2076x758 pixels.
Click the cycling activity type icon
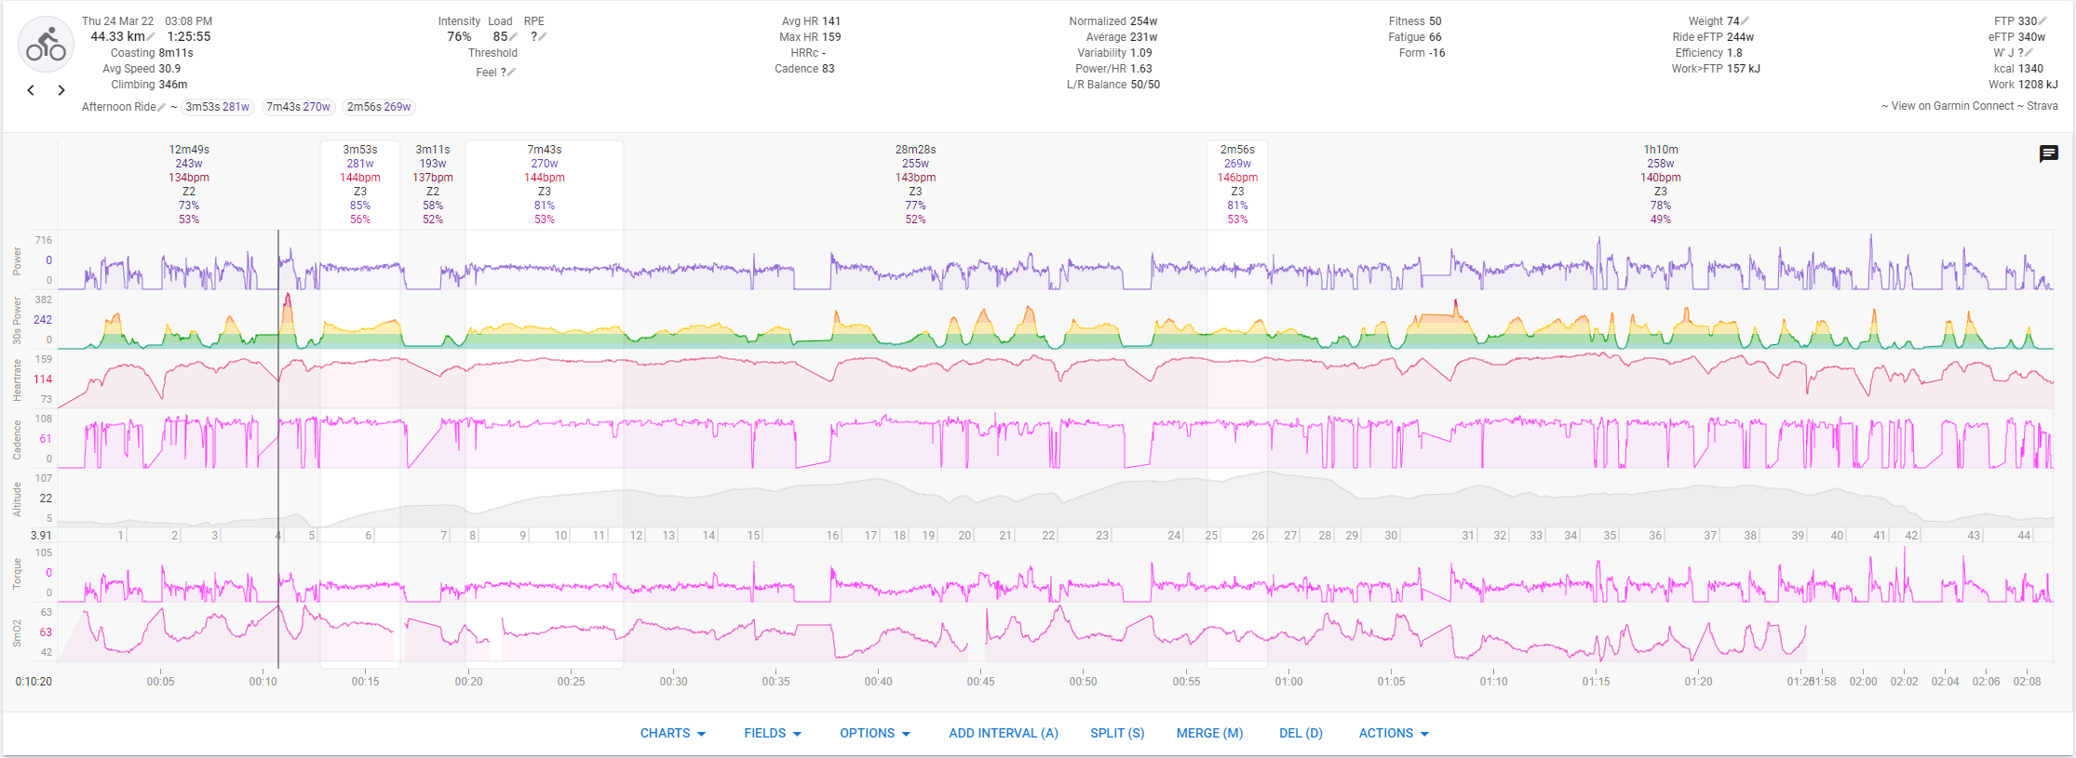click(46, 45)
